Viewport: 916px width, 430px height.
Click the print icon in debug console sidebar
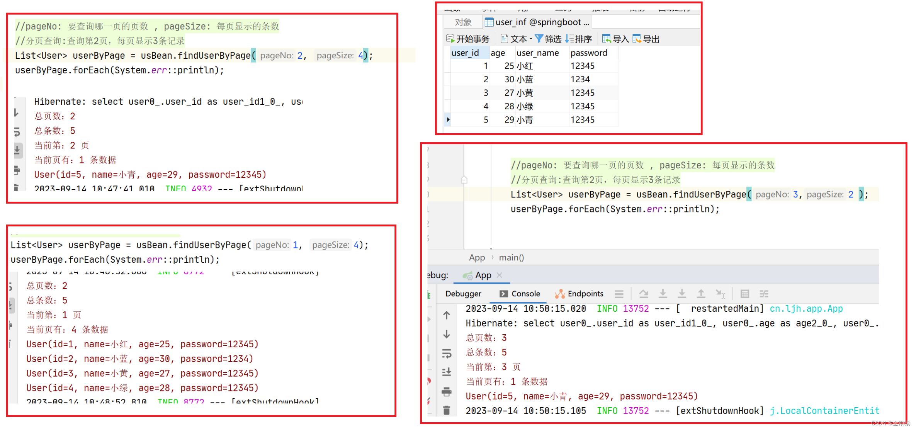(447, 391)
